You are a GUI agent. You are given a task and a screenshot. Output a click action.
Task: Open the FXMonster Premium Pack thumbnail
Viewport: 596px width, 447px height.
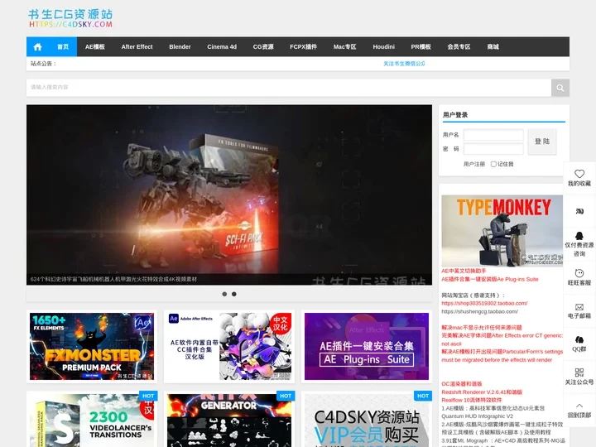92,346
